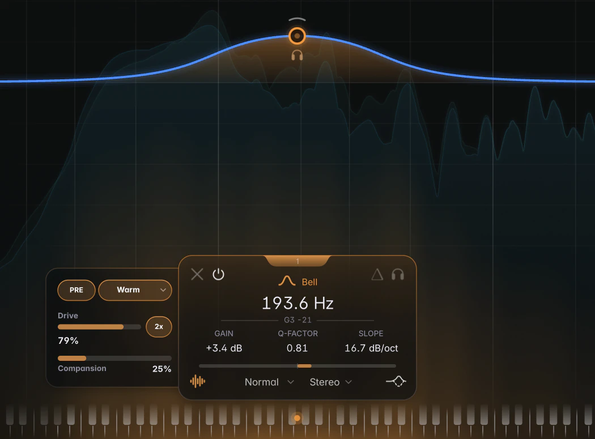The height and width of the screenshot is (439, 595).
Task: Click the headphones icon under the EQ node
Action: 297,56
